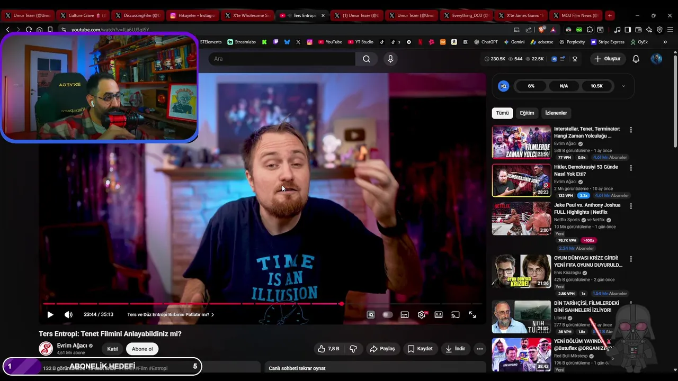678x381 pixels.
Task: Join the channel via Katıl button
Action: (x=112, y=349)
